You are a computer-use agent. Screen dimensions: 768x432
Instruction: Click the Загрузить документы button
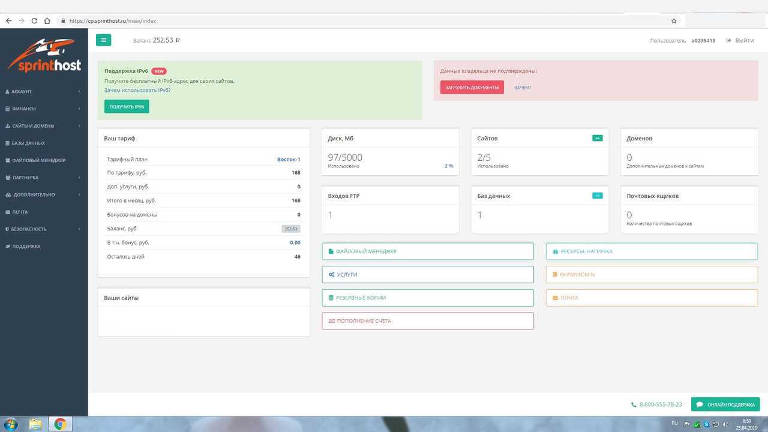pyautogui.click(x=472, y=88)
